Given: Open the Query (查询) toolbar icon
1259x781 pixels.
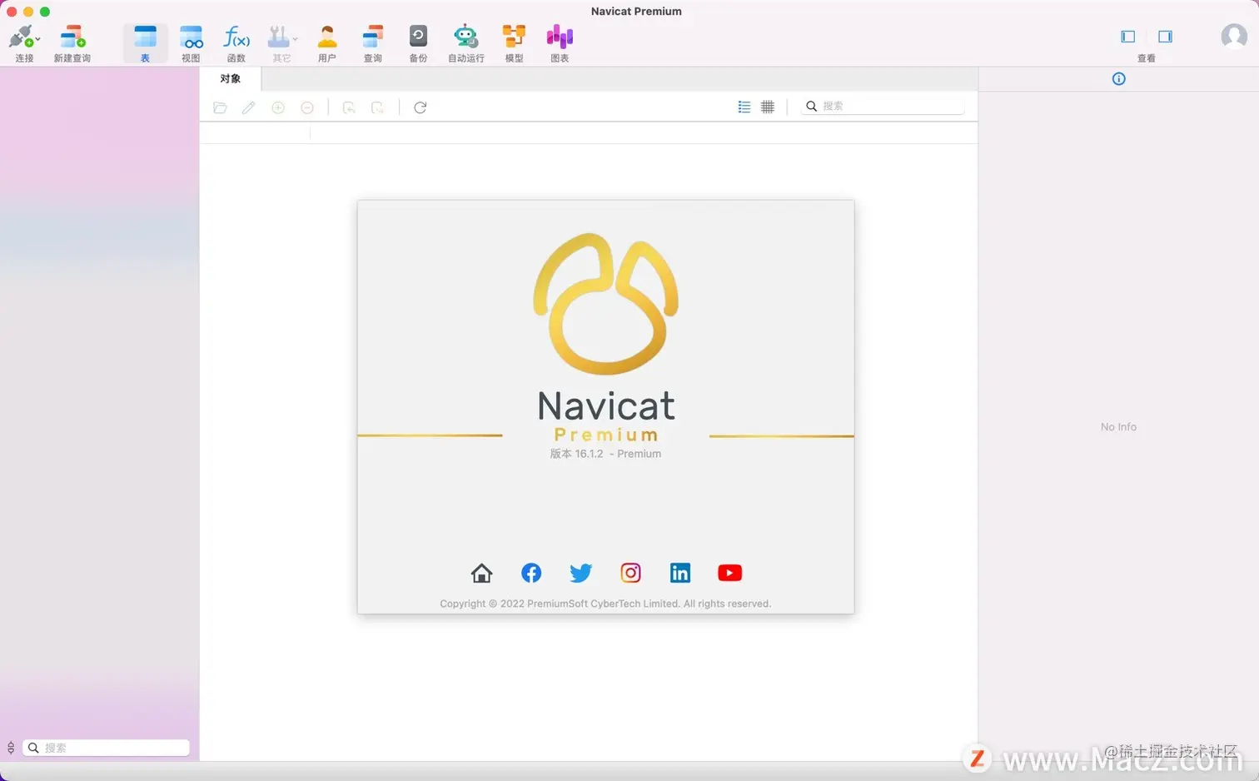Looking at the screenshot, I should [x=373, y=37].
